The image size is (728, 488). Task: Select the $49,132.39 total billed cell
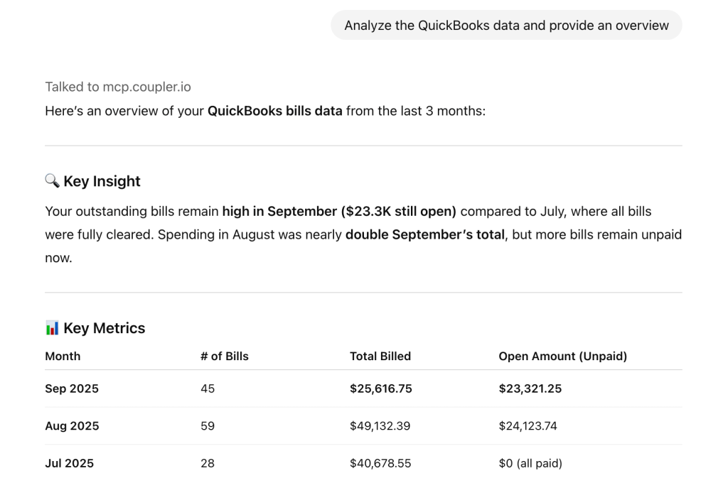click(380, 426)
